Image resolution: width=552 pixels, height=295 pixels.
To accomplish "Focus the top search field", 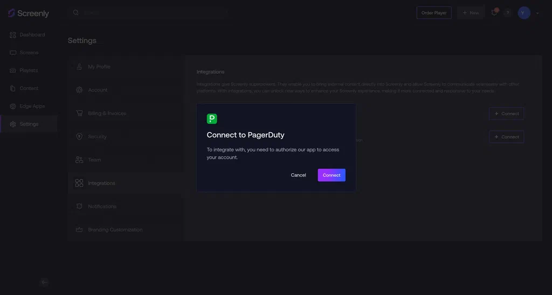I will point(147,13).
